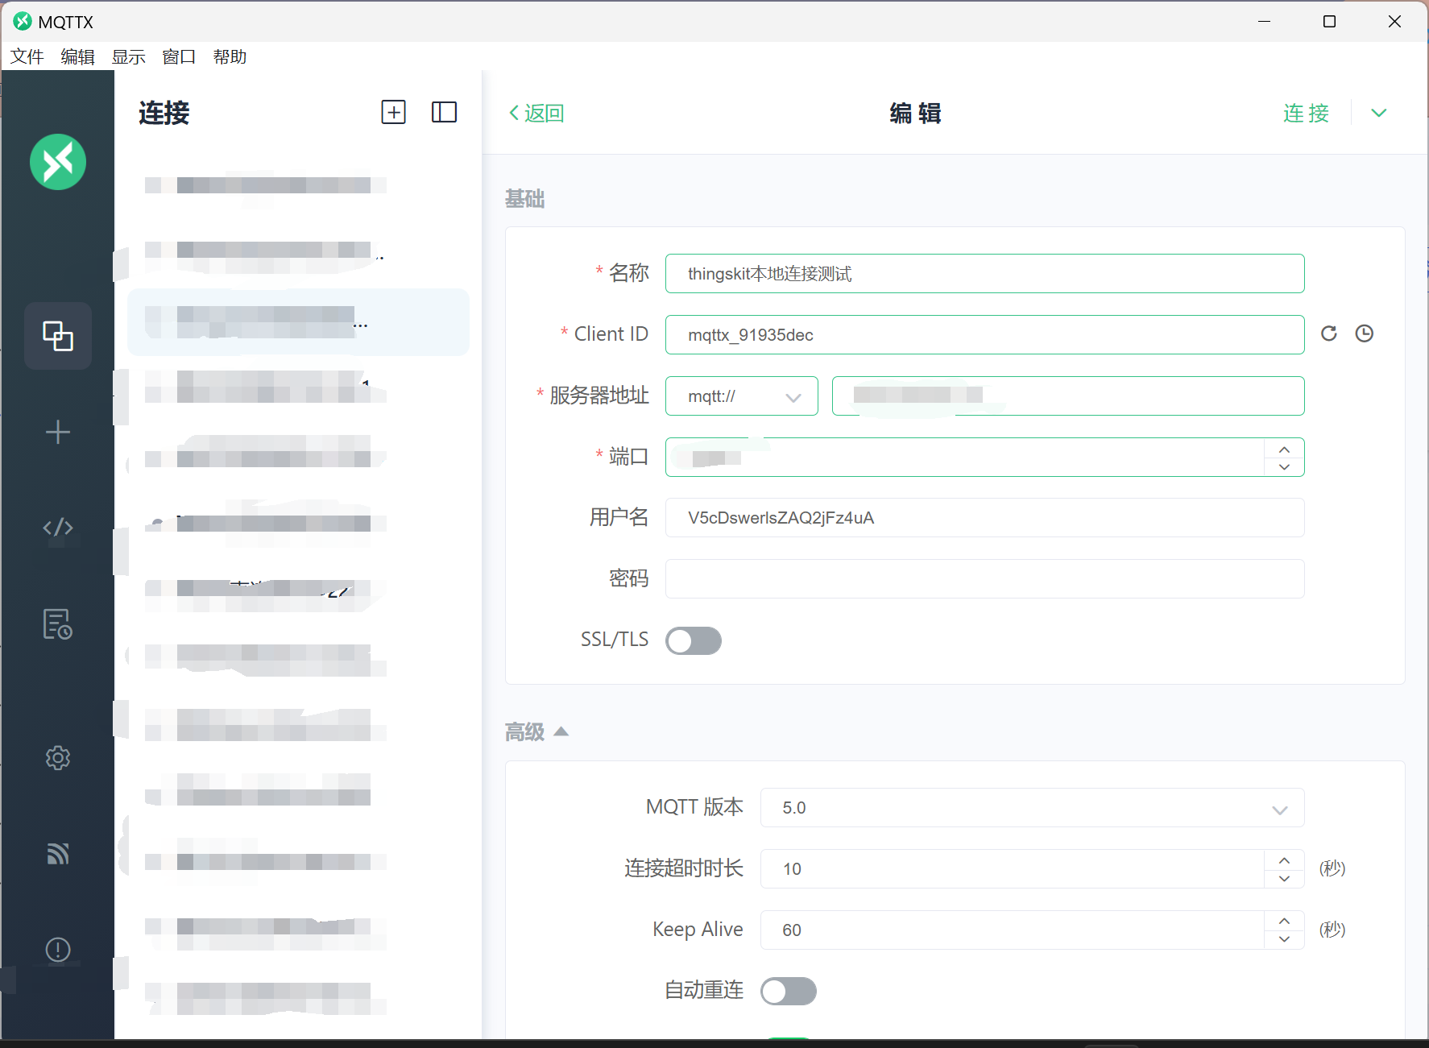Regenerate the Client ID
This screenshot has width=1429, height=1048.
(x=1329, y=333)
